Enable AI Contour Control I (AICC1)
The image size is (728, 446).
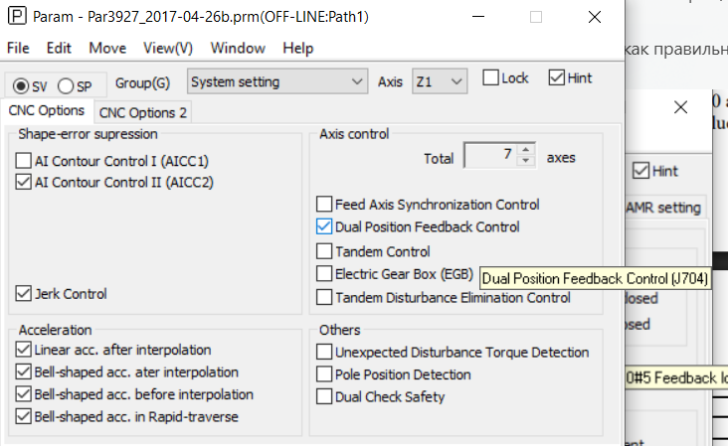coord(25,161)
